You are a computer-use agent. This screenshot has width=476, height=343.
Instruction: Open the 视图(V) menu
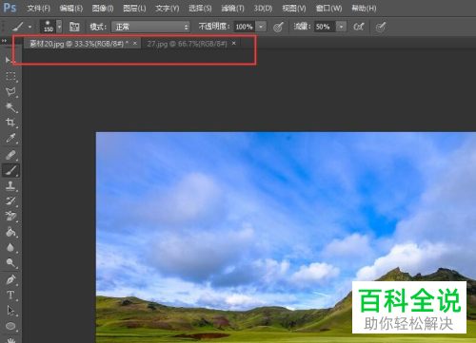[x=294, y=9]
